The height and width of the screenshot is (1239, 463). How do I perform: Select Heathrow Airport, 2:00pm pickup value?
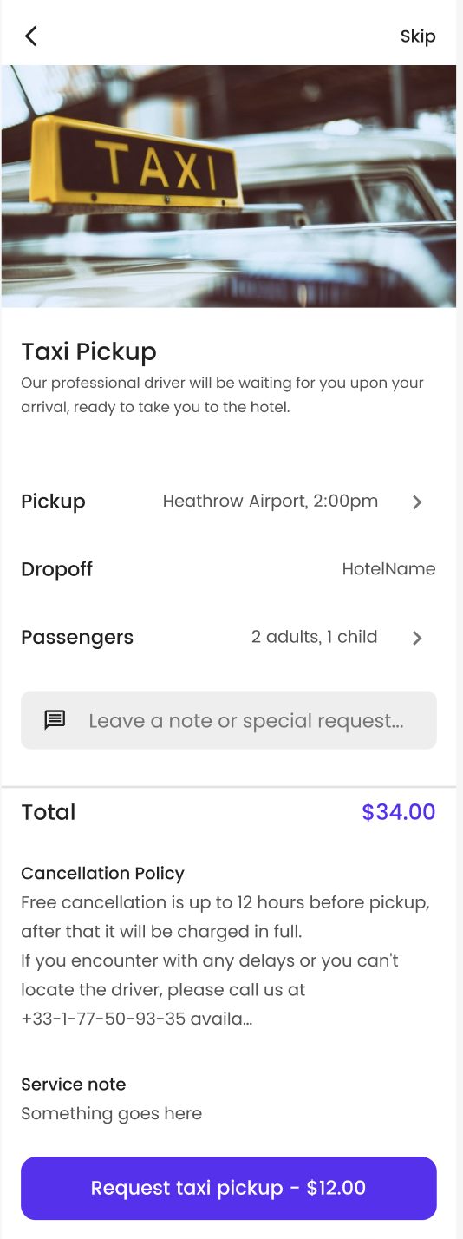[x=271, y=501]
